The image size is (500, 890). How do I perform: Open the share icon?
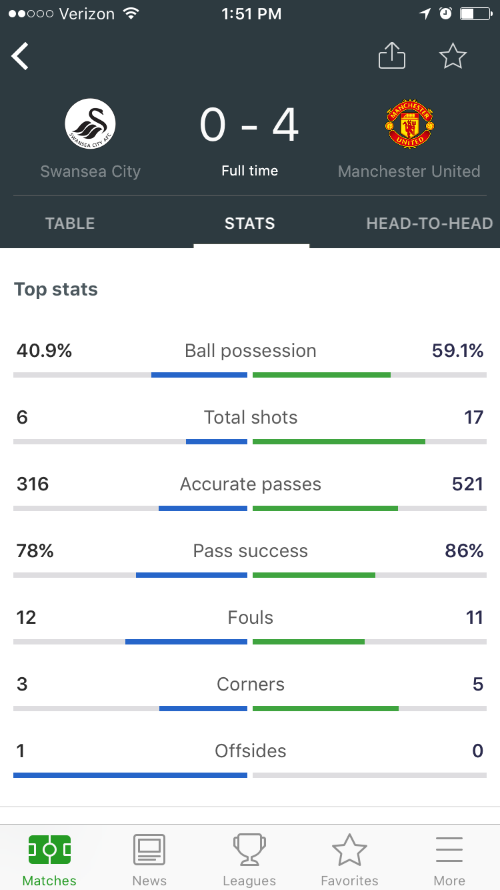(x=392, y=55)
